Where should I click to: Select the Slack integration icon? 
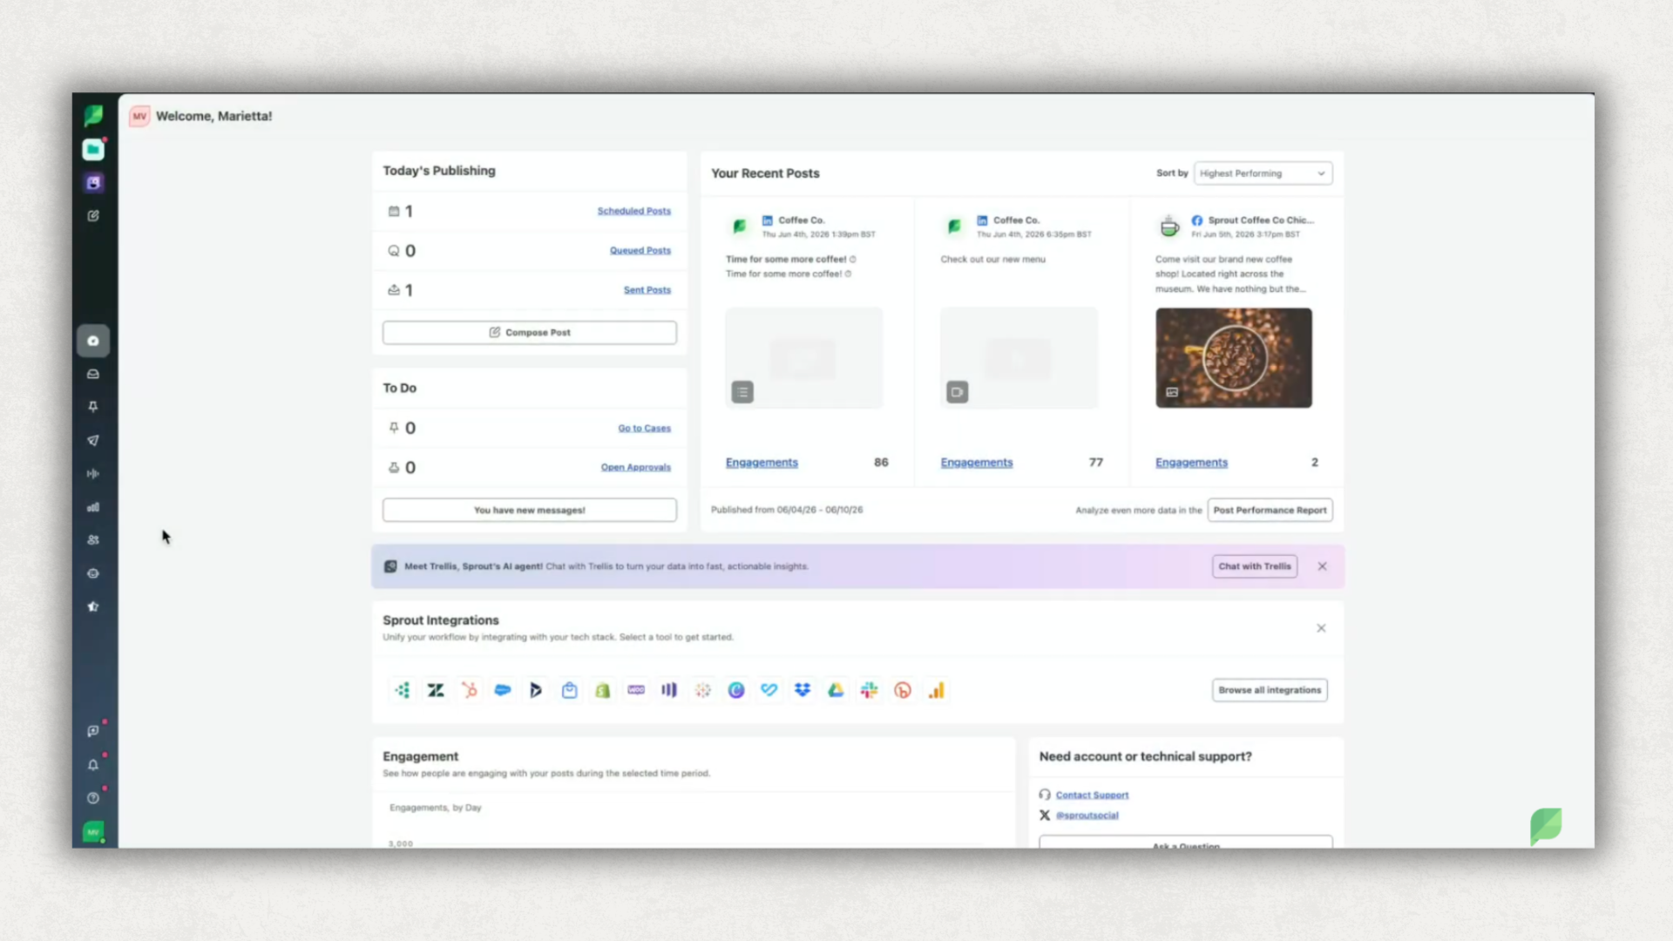click(x=869, y=690)
